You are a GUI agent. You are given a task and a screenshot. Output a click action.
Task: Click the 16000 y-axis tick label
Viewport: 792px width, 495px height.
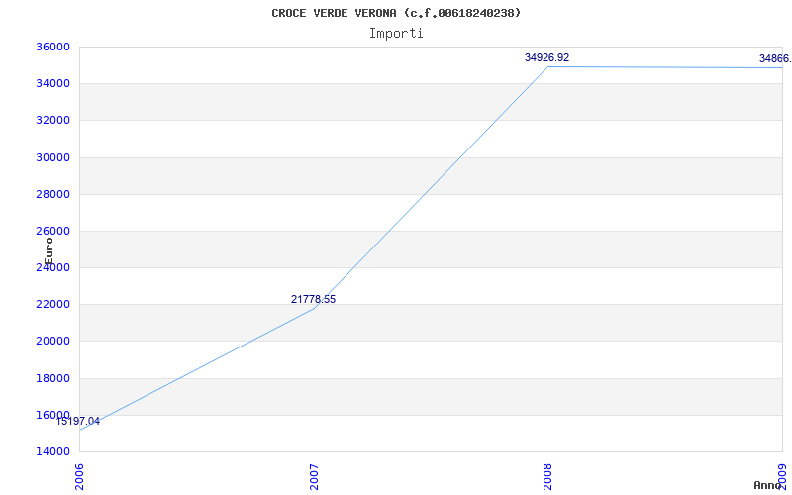(52, 415)
